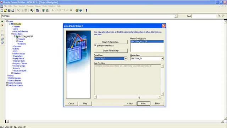Toggle the Auto-join data blocks checkbox
Image resolution: width=227 pixels, height=128 pixels.
(x=95, y=46)
